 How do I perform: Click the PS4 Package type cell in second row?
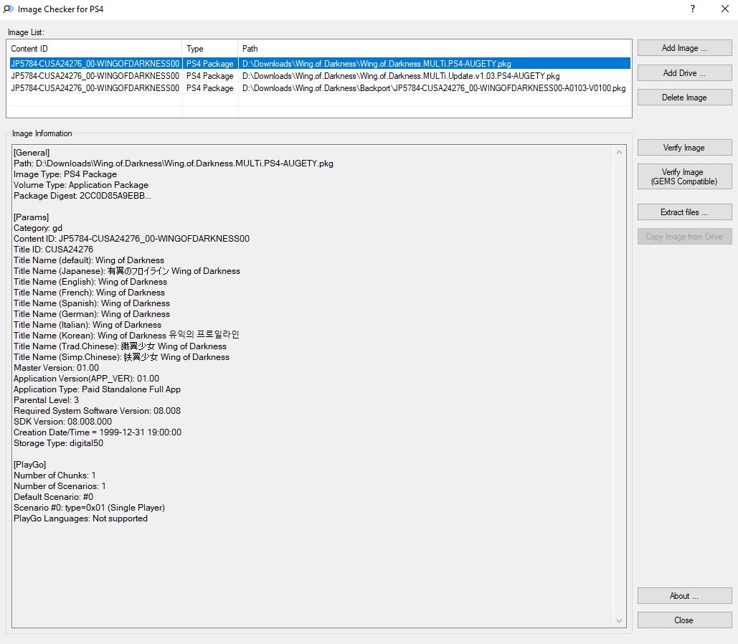click(210, 76)
